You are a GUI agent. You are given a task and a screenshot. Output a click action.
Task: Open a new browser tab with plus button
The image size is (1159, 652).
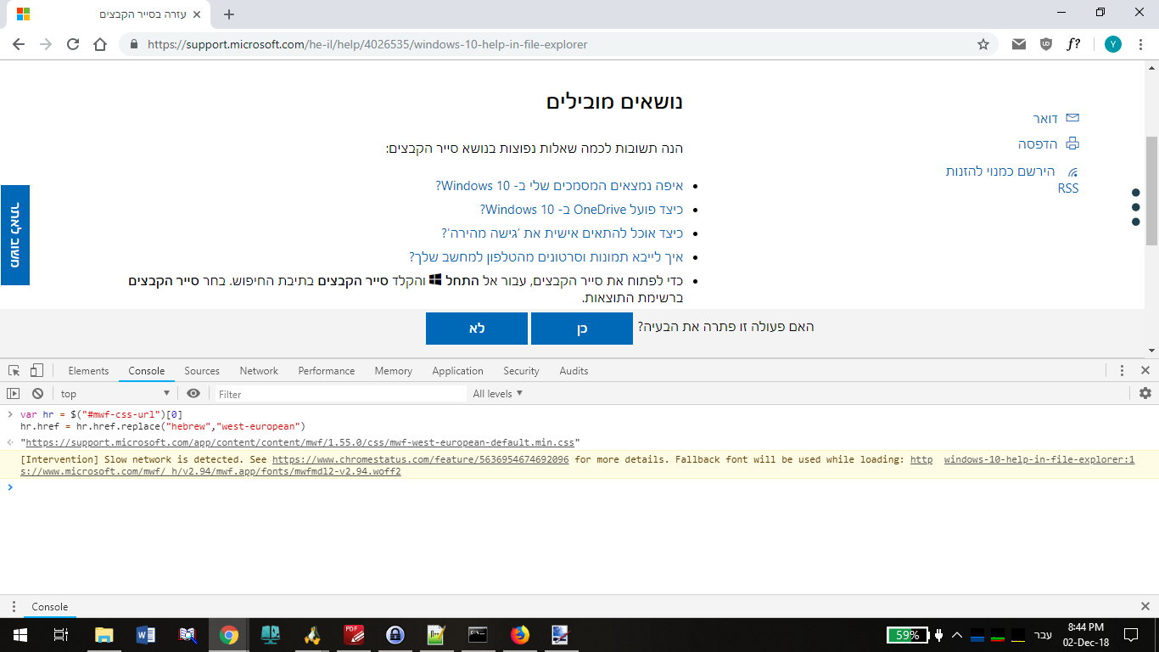pos(229,14)
